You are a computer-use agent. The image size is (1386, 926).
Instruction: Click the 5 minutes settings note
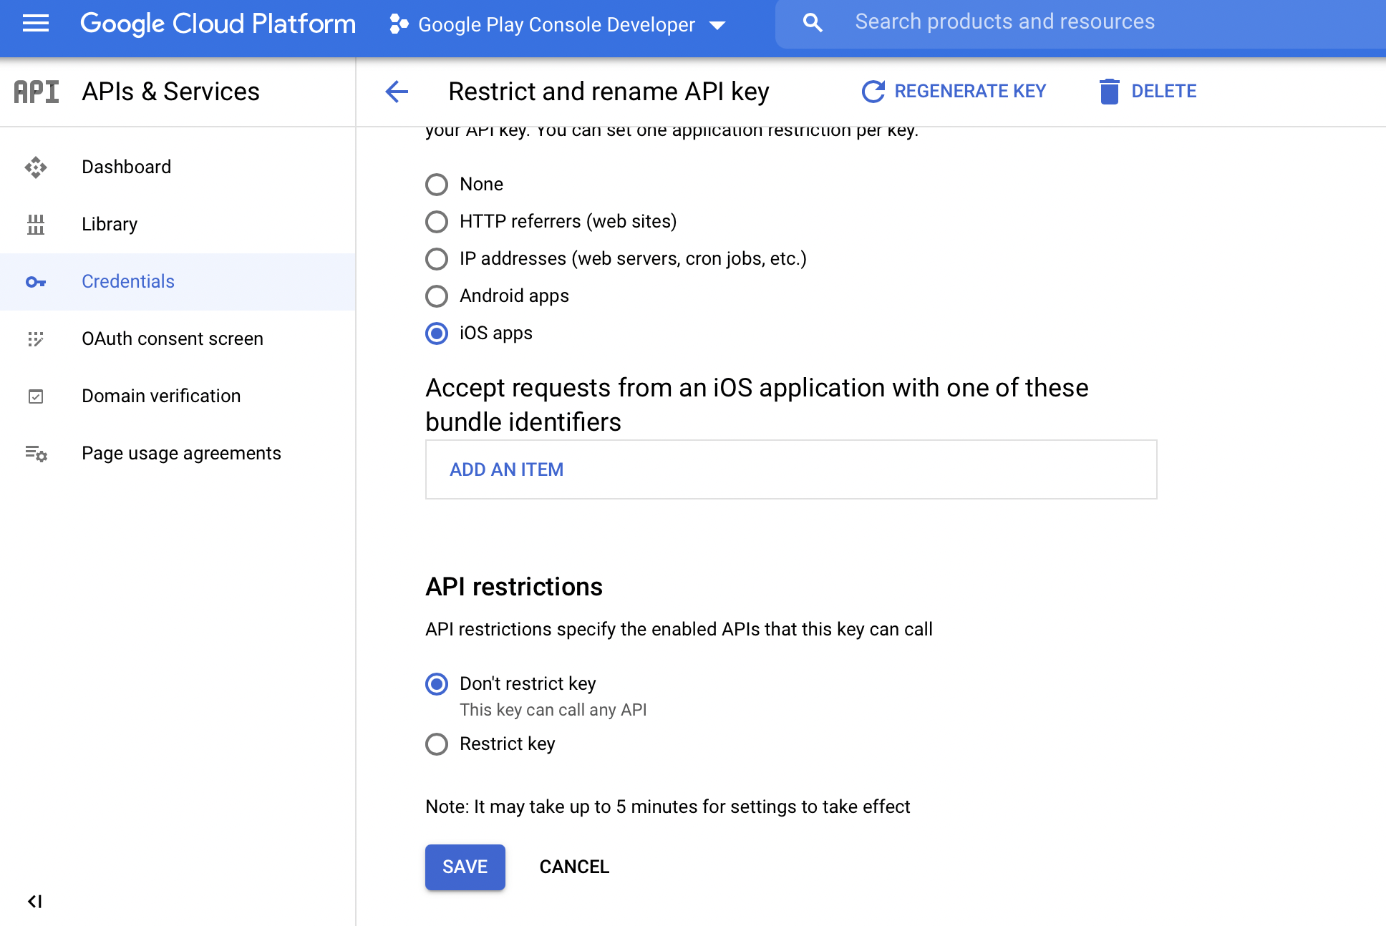667,807
